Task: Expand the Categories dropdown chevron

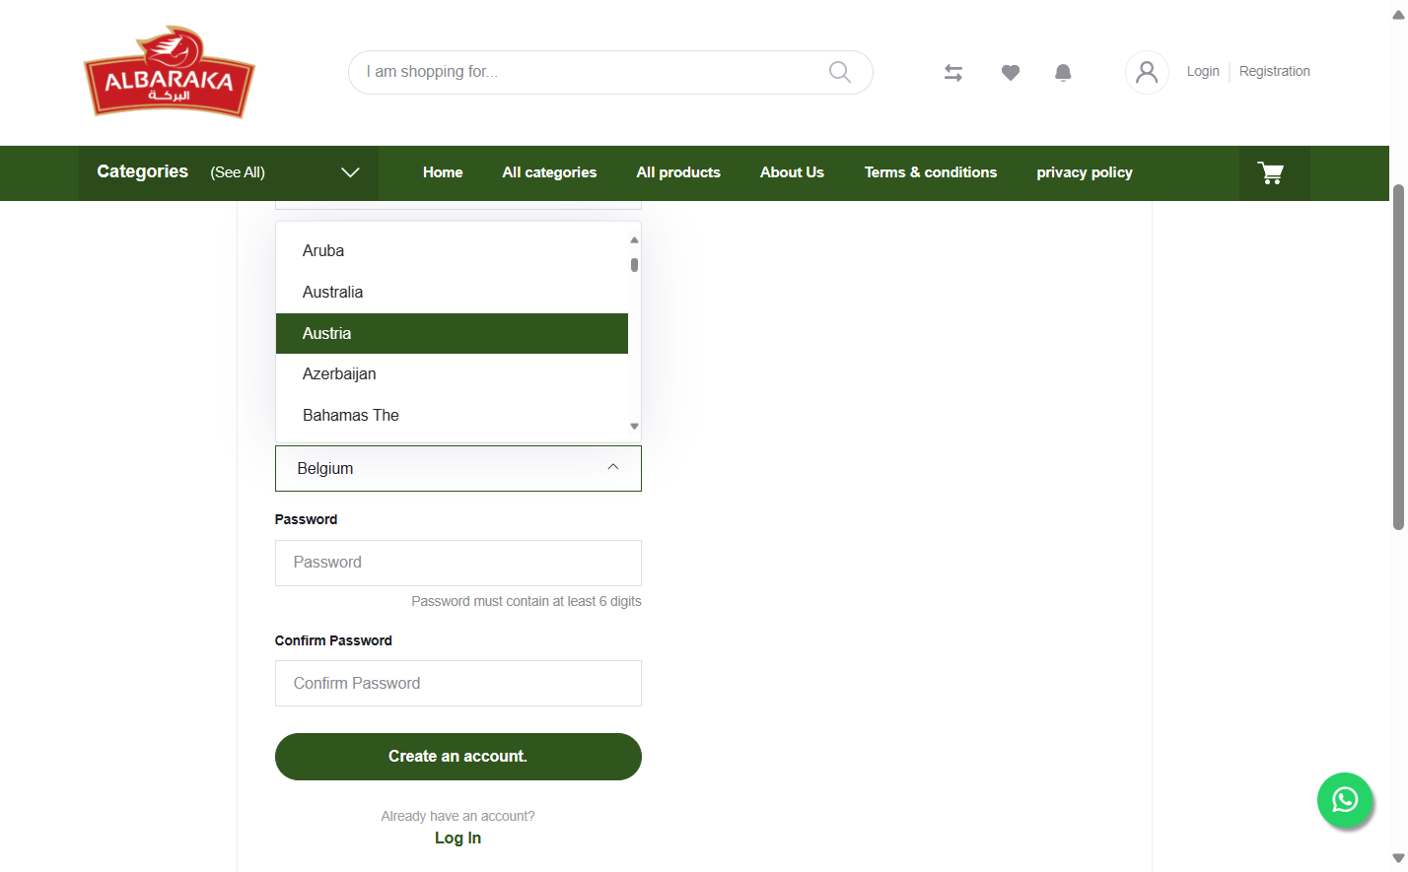Action: [350, 172]
